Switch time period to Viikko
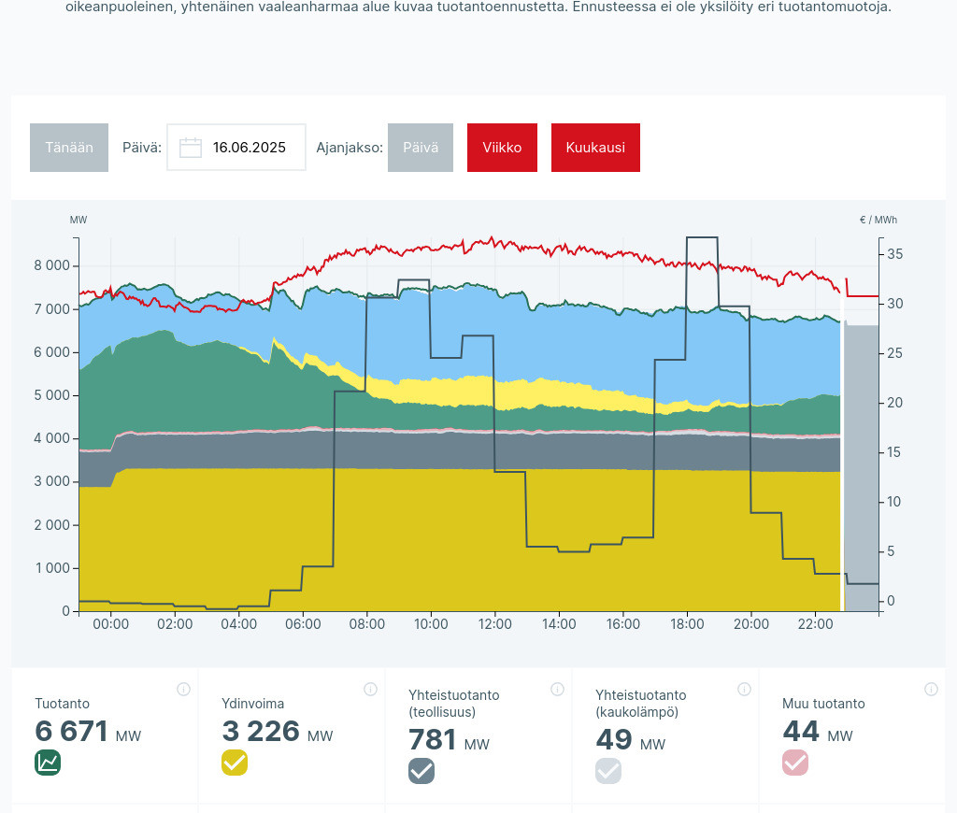This screenshot has height=813, width=957. (x=502, y=148)
